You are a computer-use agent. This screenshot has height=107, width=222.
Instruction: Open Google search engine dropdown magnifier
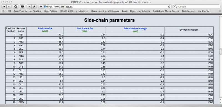click(176, 7)
